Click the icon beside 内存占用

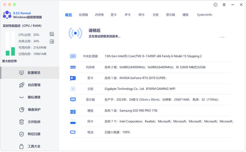tap(52, 42)
